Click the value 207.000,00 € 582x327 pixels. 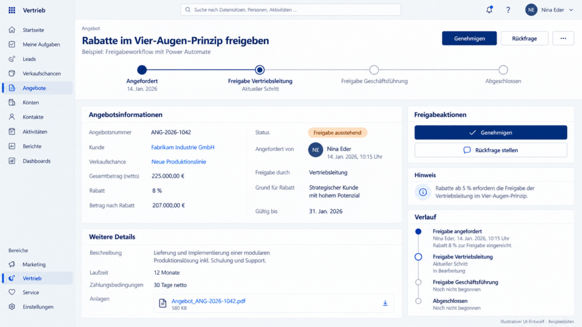point(168,206)
